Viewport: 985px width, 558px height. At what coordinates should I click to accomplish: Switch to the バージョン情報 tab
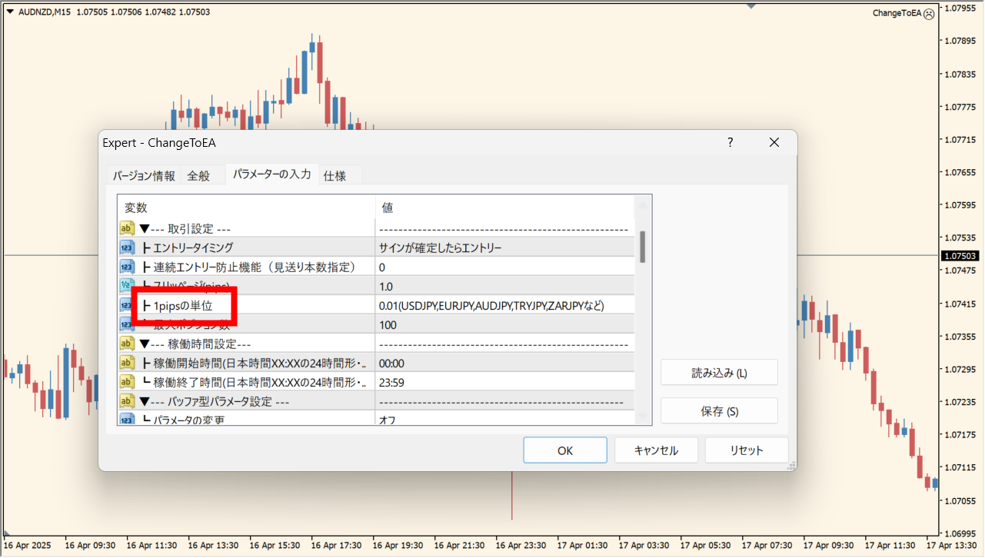[x=144, y=176]
